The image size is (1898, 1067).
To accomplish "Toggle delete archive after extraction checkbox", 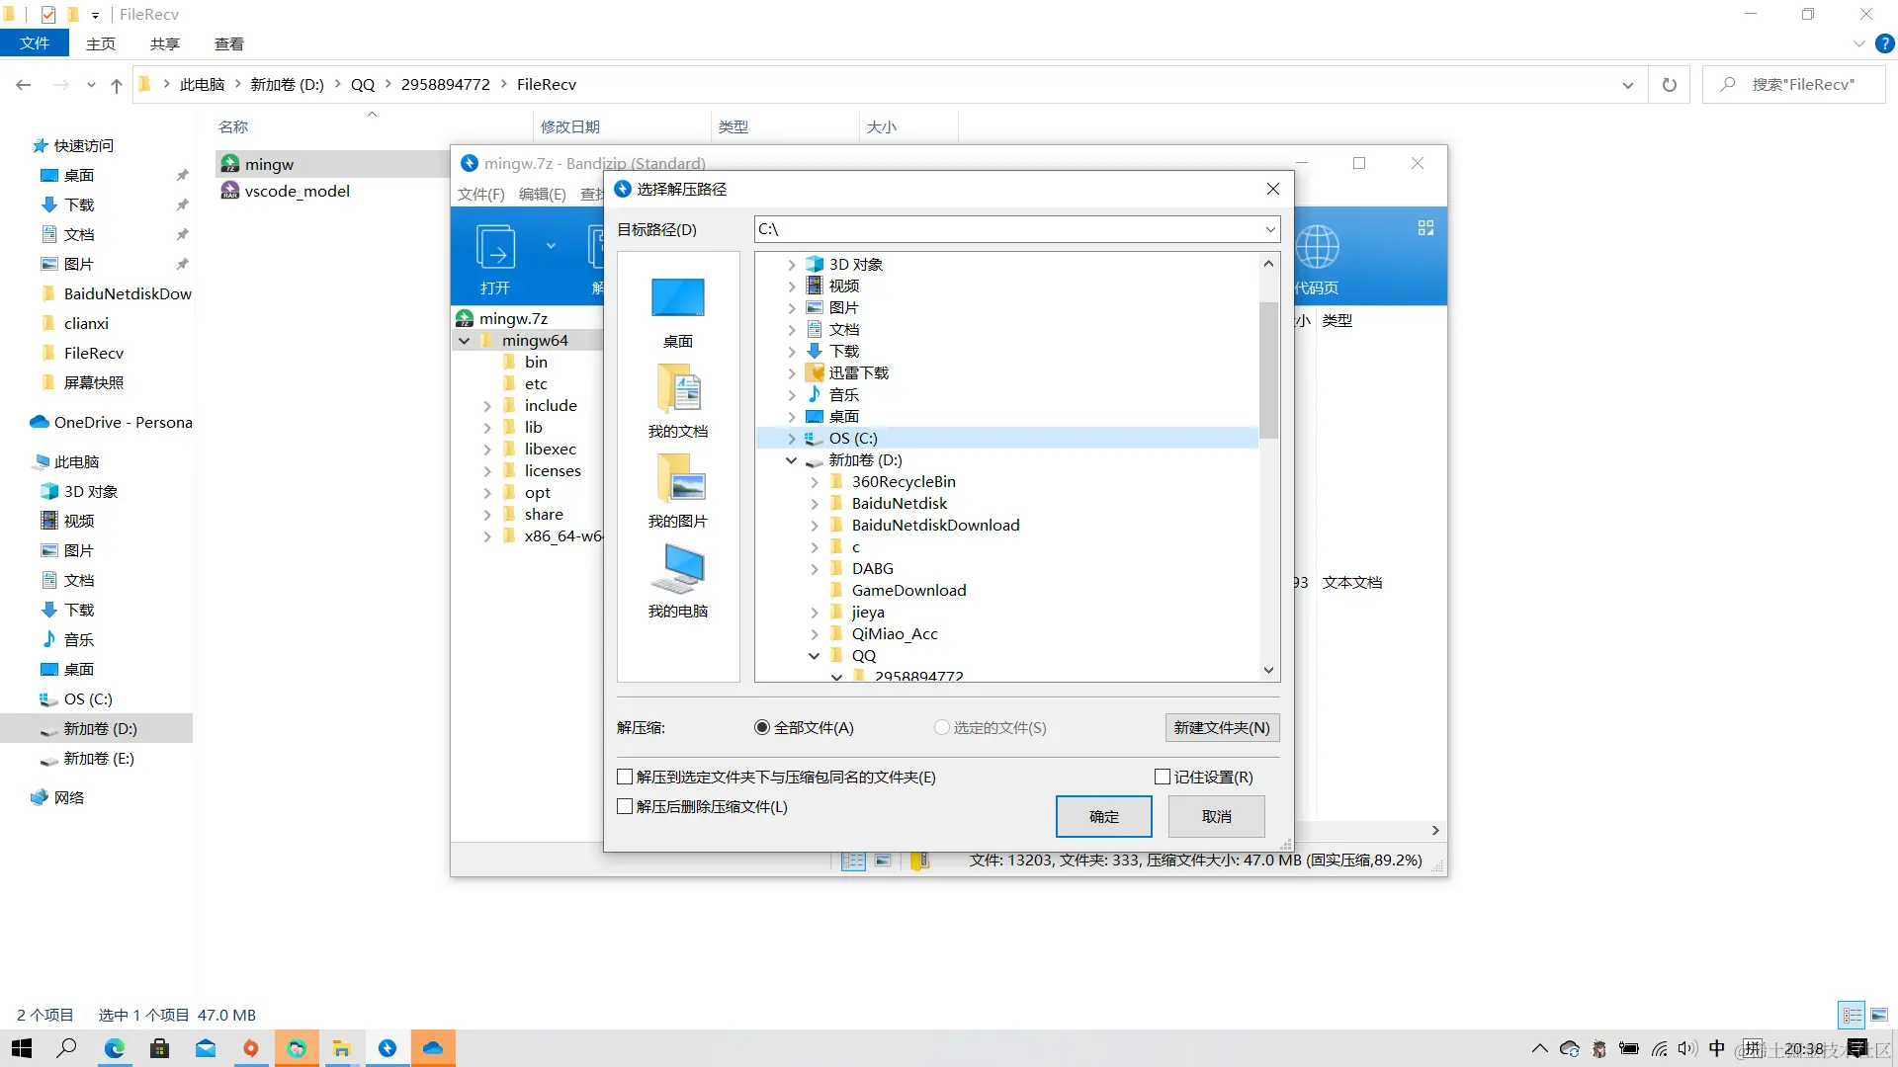I will coord(625,807).
